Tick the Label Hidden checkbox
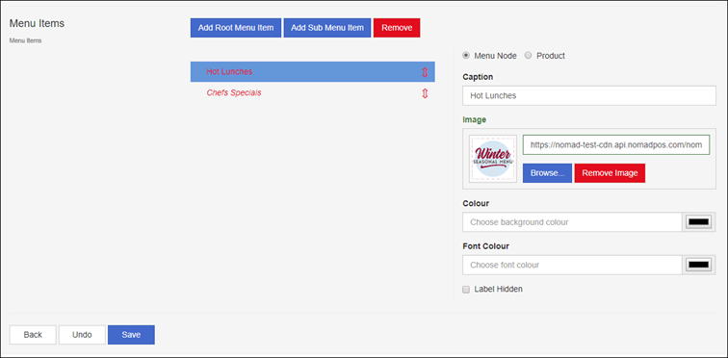This screenshot has width=728, height=358. coord(466,290)
